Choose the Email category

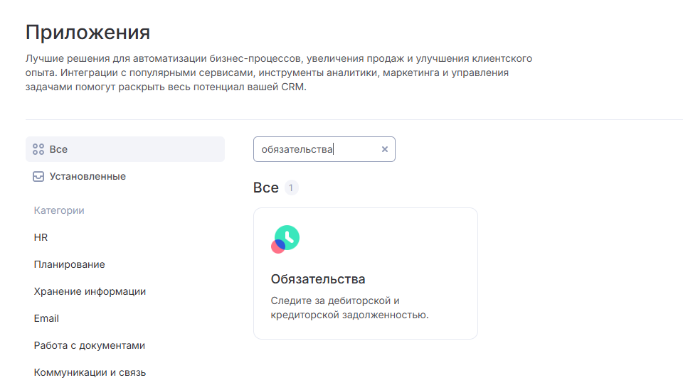pos(46,318)
